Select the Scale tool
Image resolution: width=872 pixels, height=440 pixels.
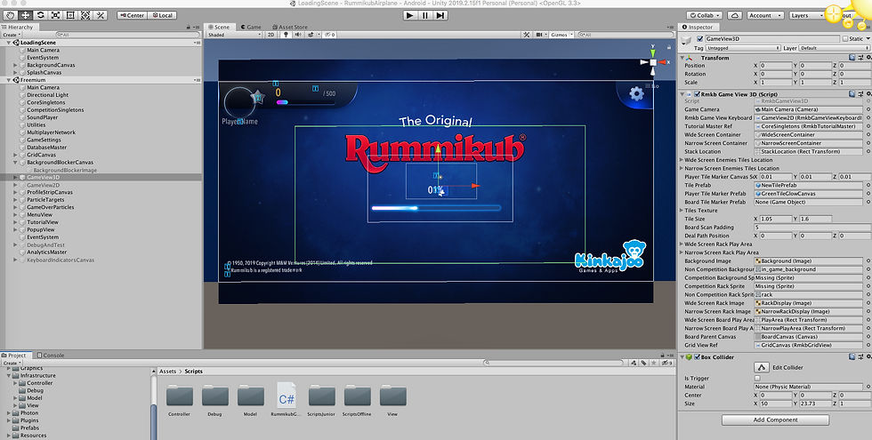point(55,15)
